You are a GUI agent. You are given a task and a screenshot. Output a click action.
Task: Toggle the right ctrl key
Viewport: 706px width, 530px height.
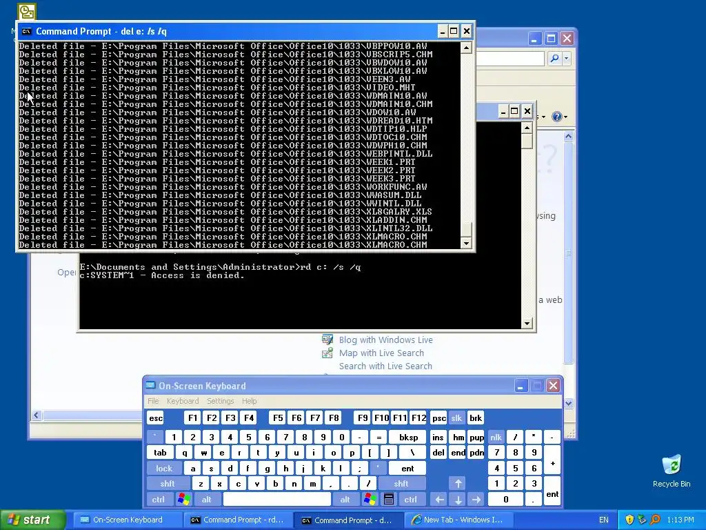(410, 500)
